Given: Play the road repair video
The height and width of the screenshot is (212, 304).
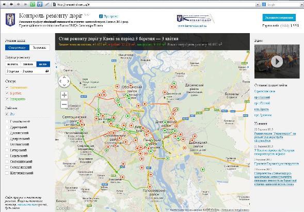Looking at the screenshot, I should coord(277,62).
